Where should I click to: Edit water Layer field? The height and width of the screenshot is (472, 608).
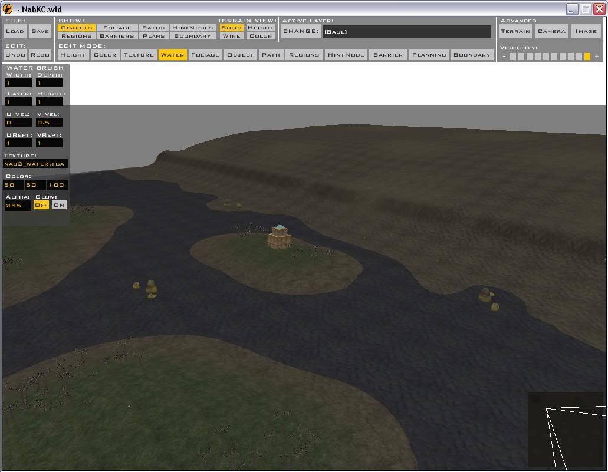(18, 102)
